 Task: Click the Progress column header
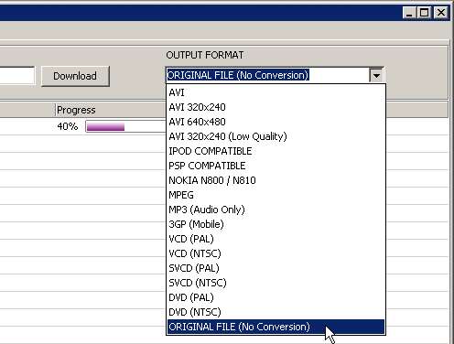(110, 110)
